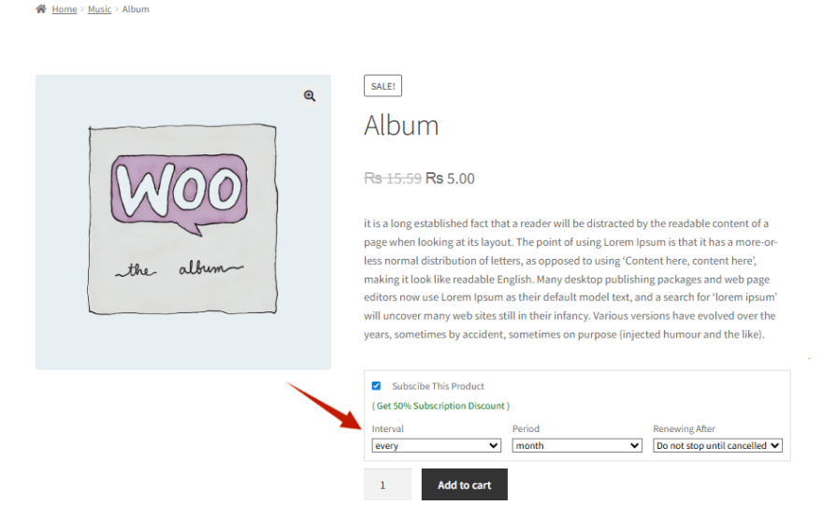Click the SALE! badge

(382, 86)
